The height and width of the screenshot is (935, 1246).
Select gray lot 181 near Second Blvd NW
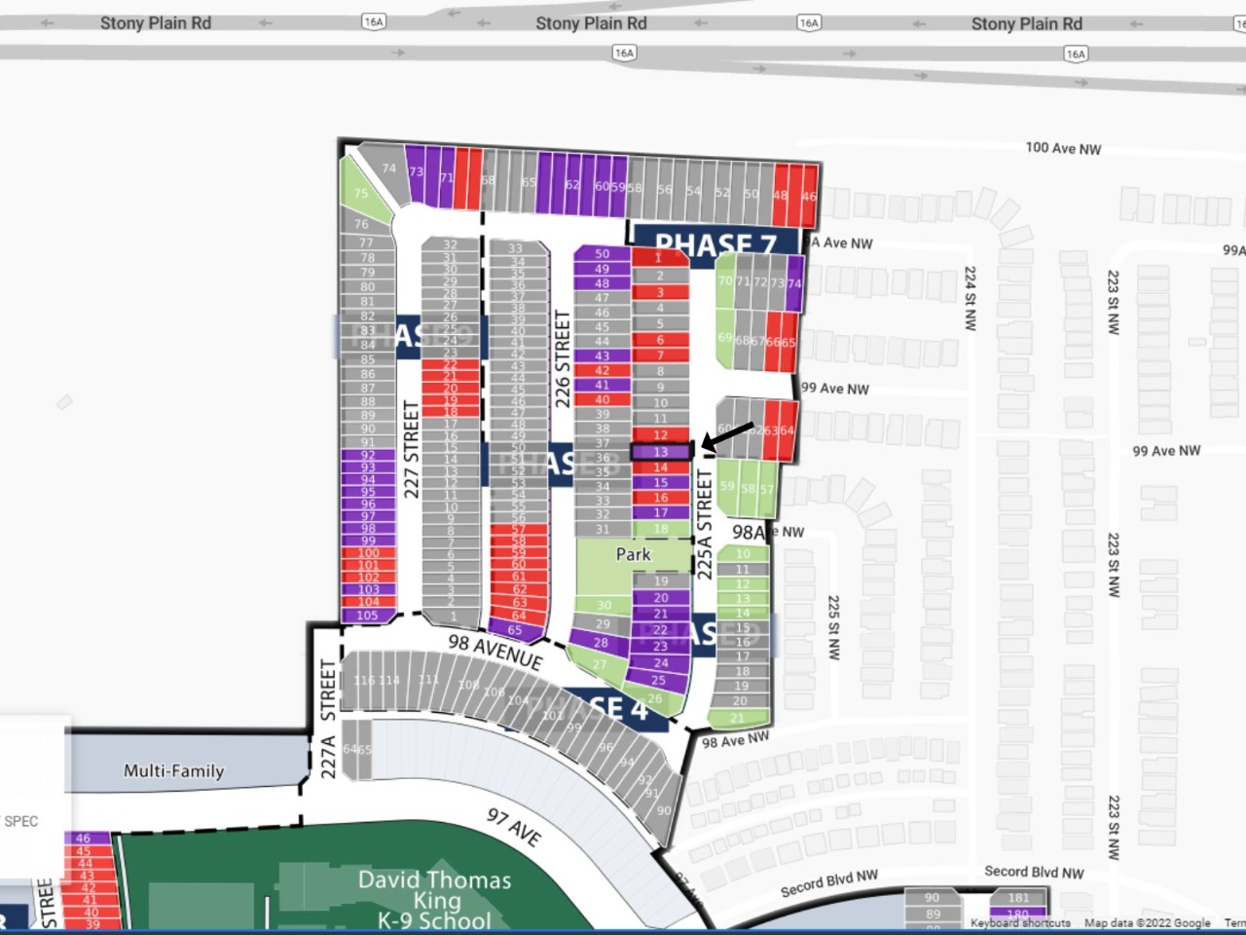coord(1018,898)
